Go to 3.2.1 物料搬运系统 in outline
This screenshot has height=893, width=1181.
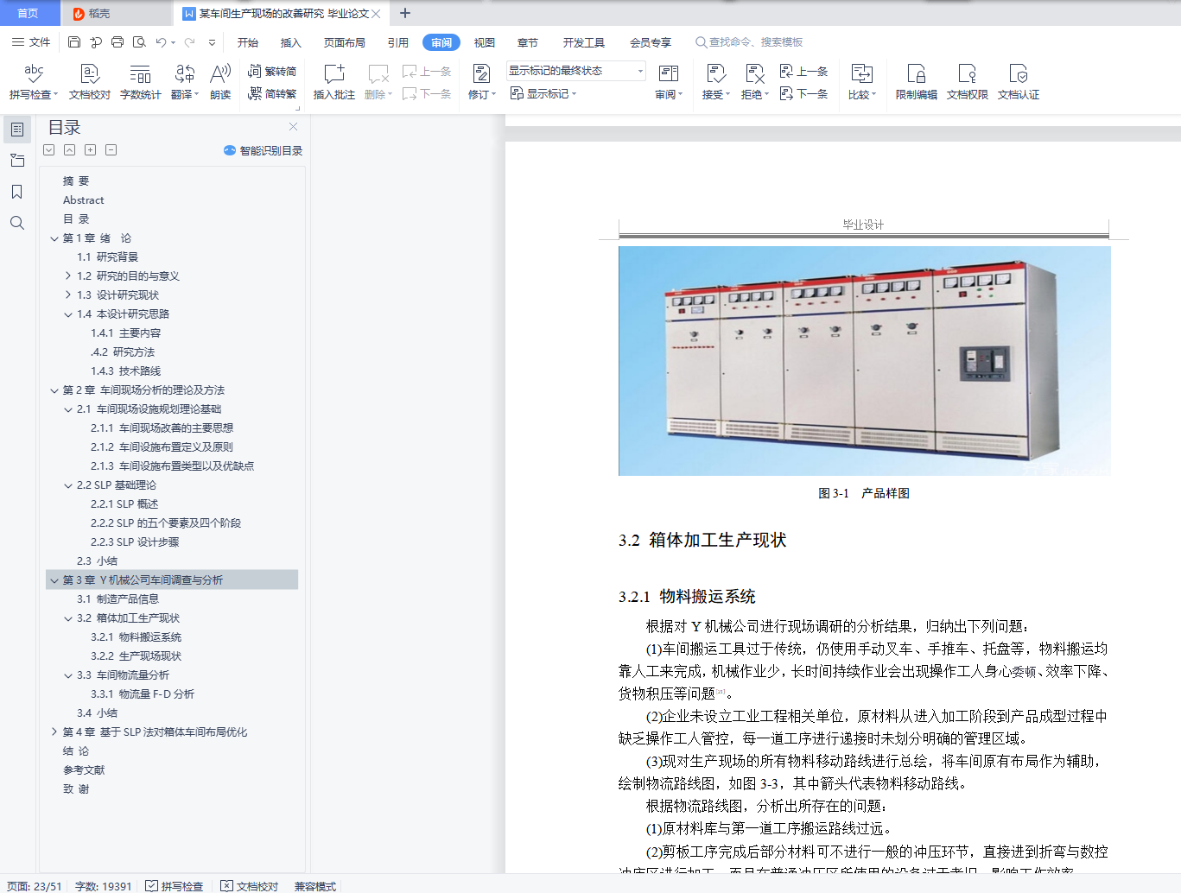(x=136, y=637)
